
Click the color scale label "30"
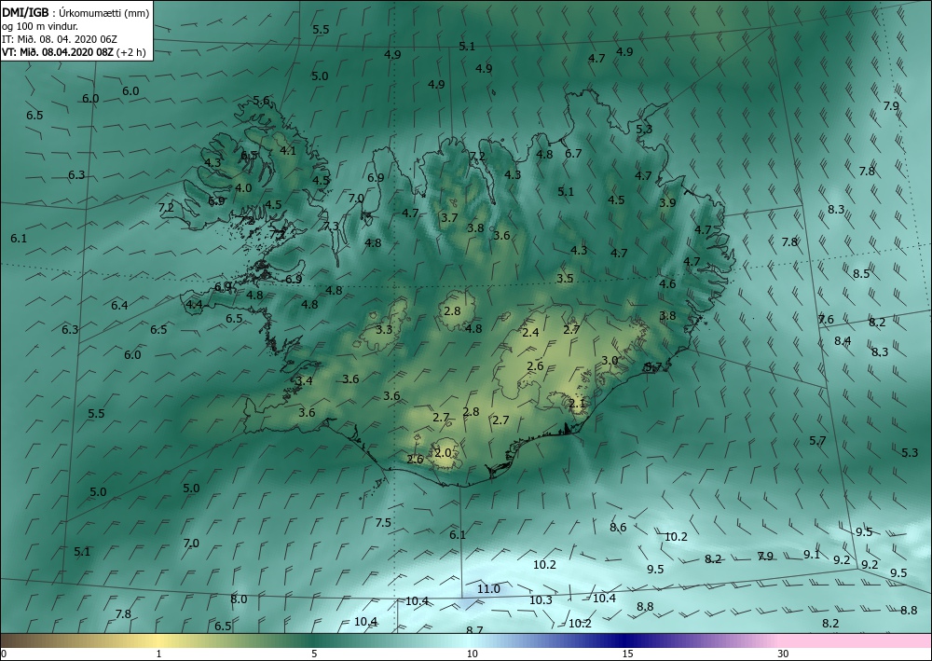(783, 654)
